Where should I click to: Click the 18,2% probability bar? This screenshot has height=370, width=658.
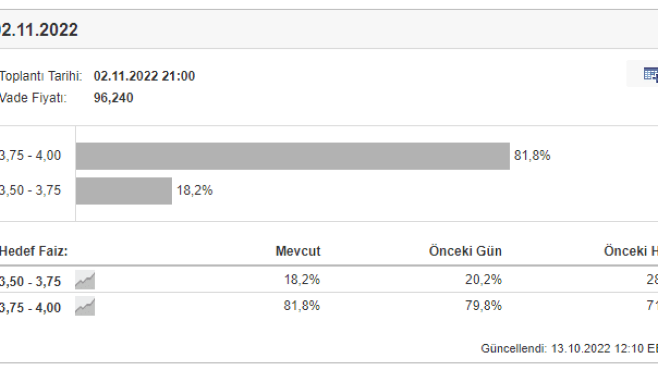point(124,191)
